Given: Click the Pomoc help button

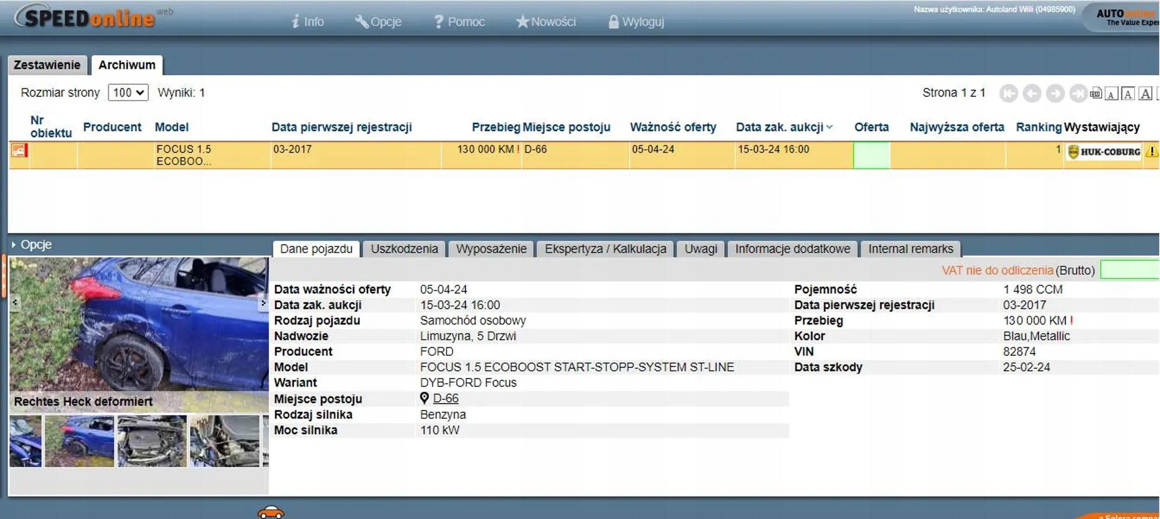Looking at the screenshot, I should click(459, 22).
